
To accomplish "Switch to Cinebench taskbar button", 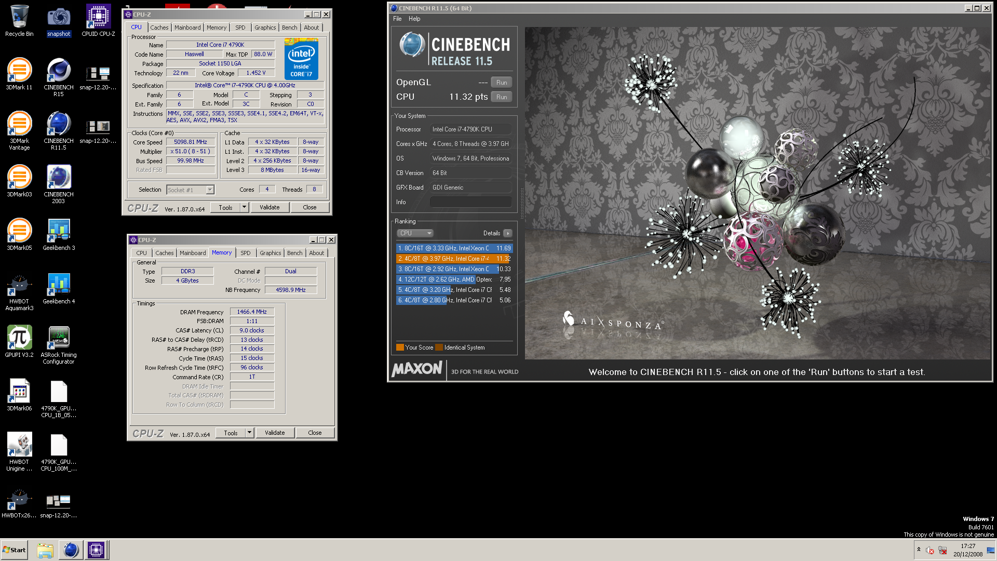I will click(71, 550).
